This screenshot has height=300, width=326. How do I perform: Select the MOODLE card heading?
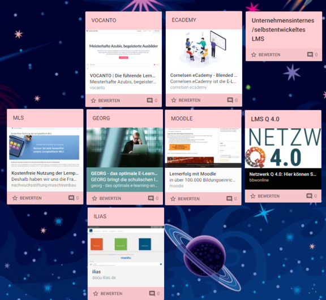pos(182,119)
